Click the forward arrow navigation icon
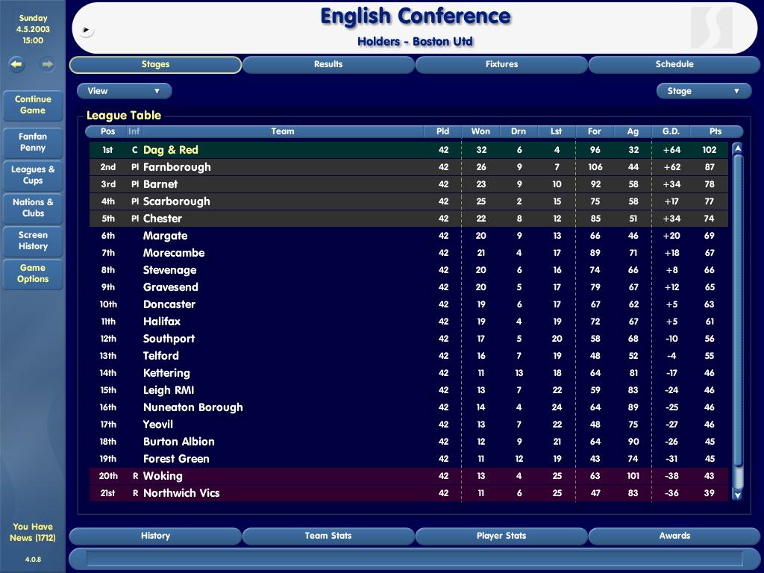The image size is (764, 573). [x=47, y=65]
